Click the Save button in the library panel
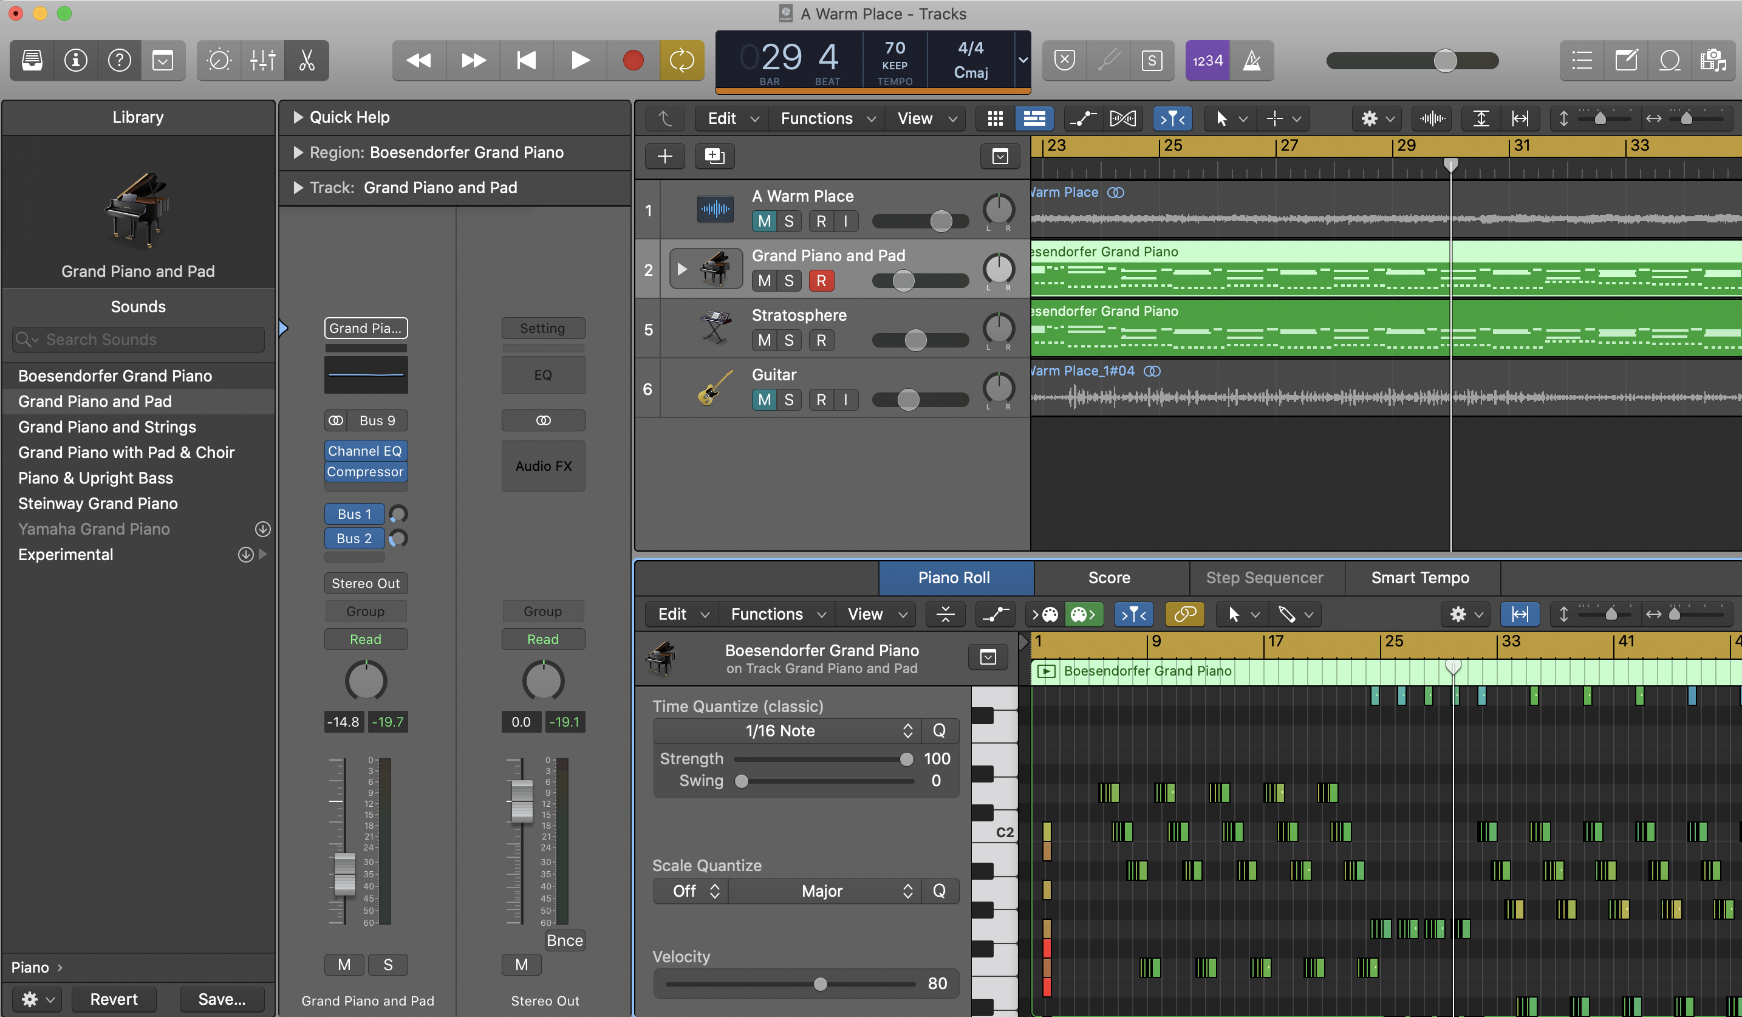1742x1017 pixels. pos(223,999)
